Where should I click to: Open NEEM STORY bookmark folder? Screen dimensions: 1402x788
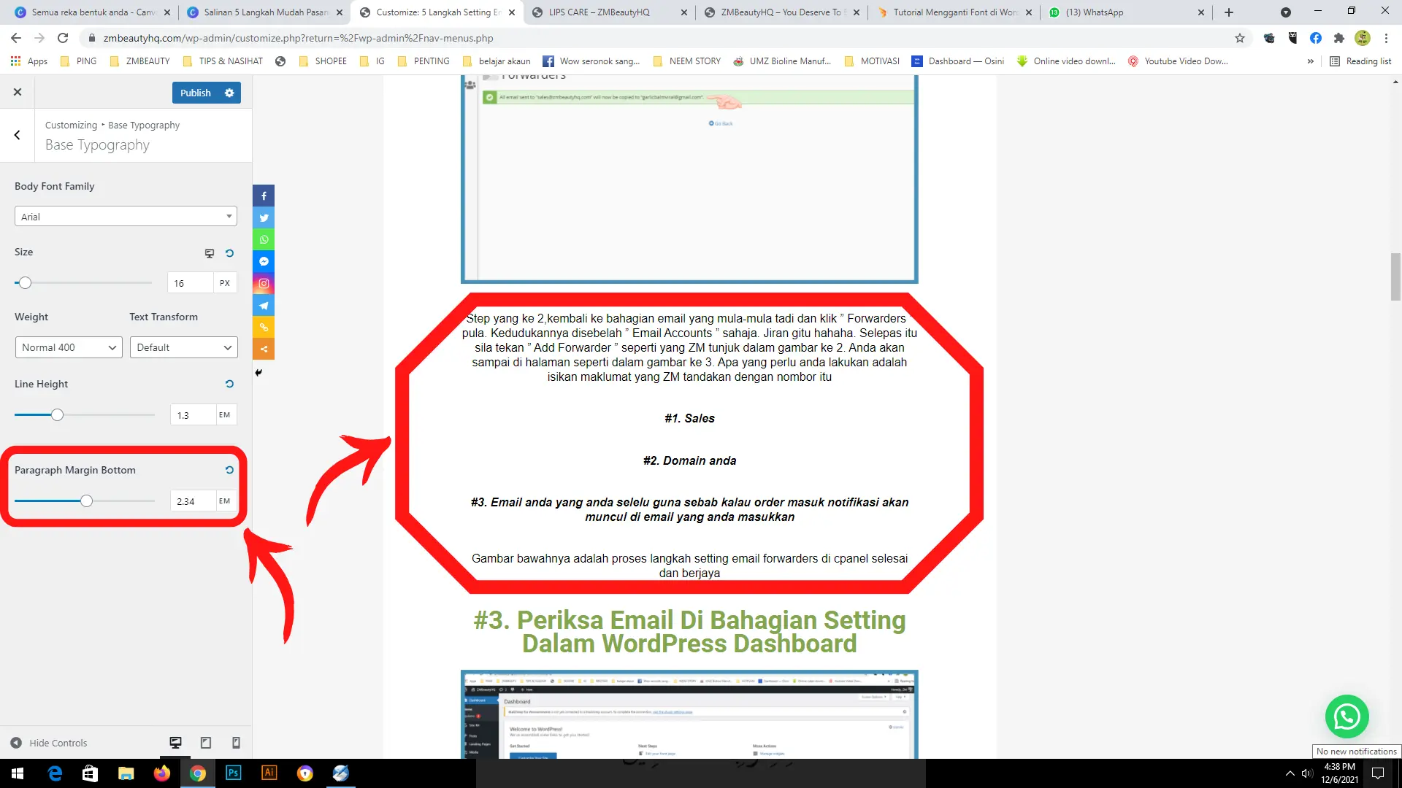(x=686, y=61)
